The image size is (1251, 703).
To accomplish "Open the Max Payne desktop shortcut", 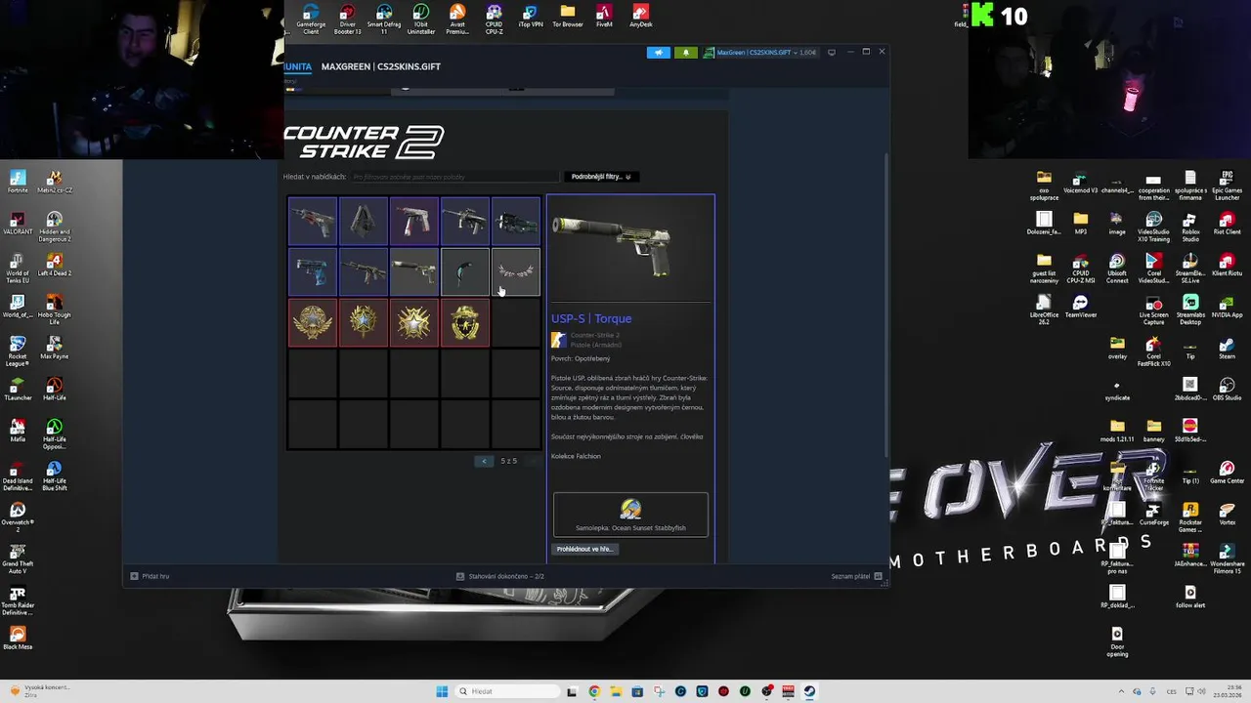I will pos(55,348).
